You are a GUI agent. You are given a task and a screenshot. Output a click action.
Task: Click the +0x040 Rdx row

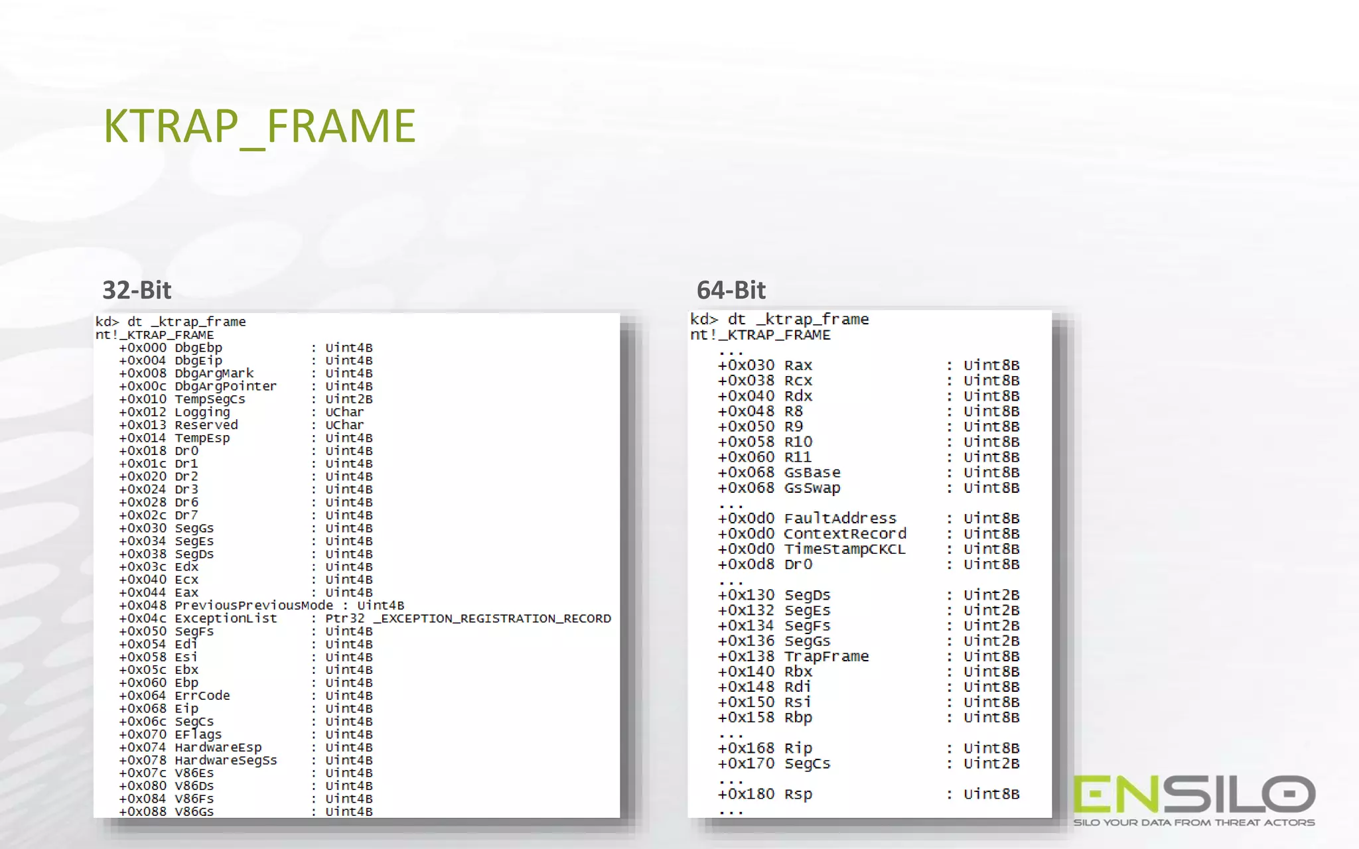tap(869, 396)
